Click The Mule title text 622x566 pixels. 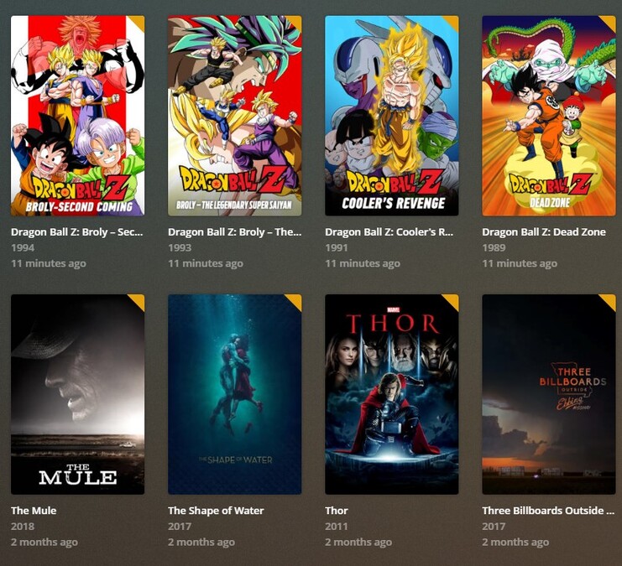click(34, 511)
